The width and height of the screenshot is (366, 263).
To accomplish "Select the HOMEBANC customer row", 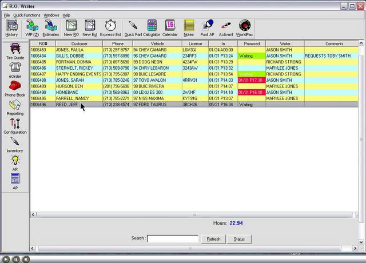I will (x=194, y=92).
